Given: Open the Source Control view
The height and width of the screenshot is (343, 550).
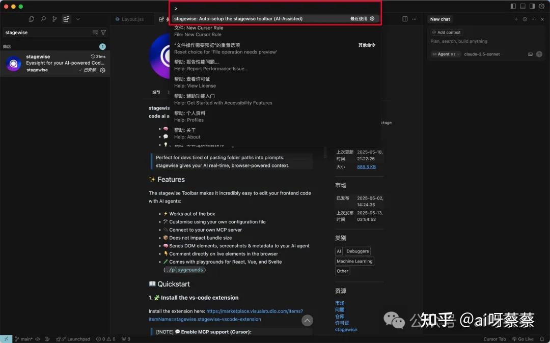Looking at the screenshot, I should (54, 18).
